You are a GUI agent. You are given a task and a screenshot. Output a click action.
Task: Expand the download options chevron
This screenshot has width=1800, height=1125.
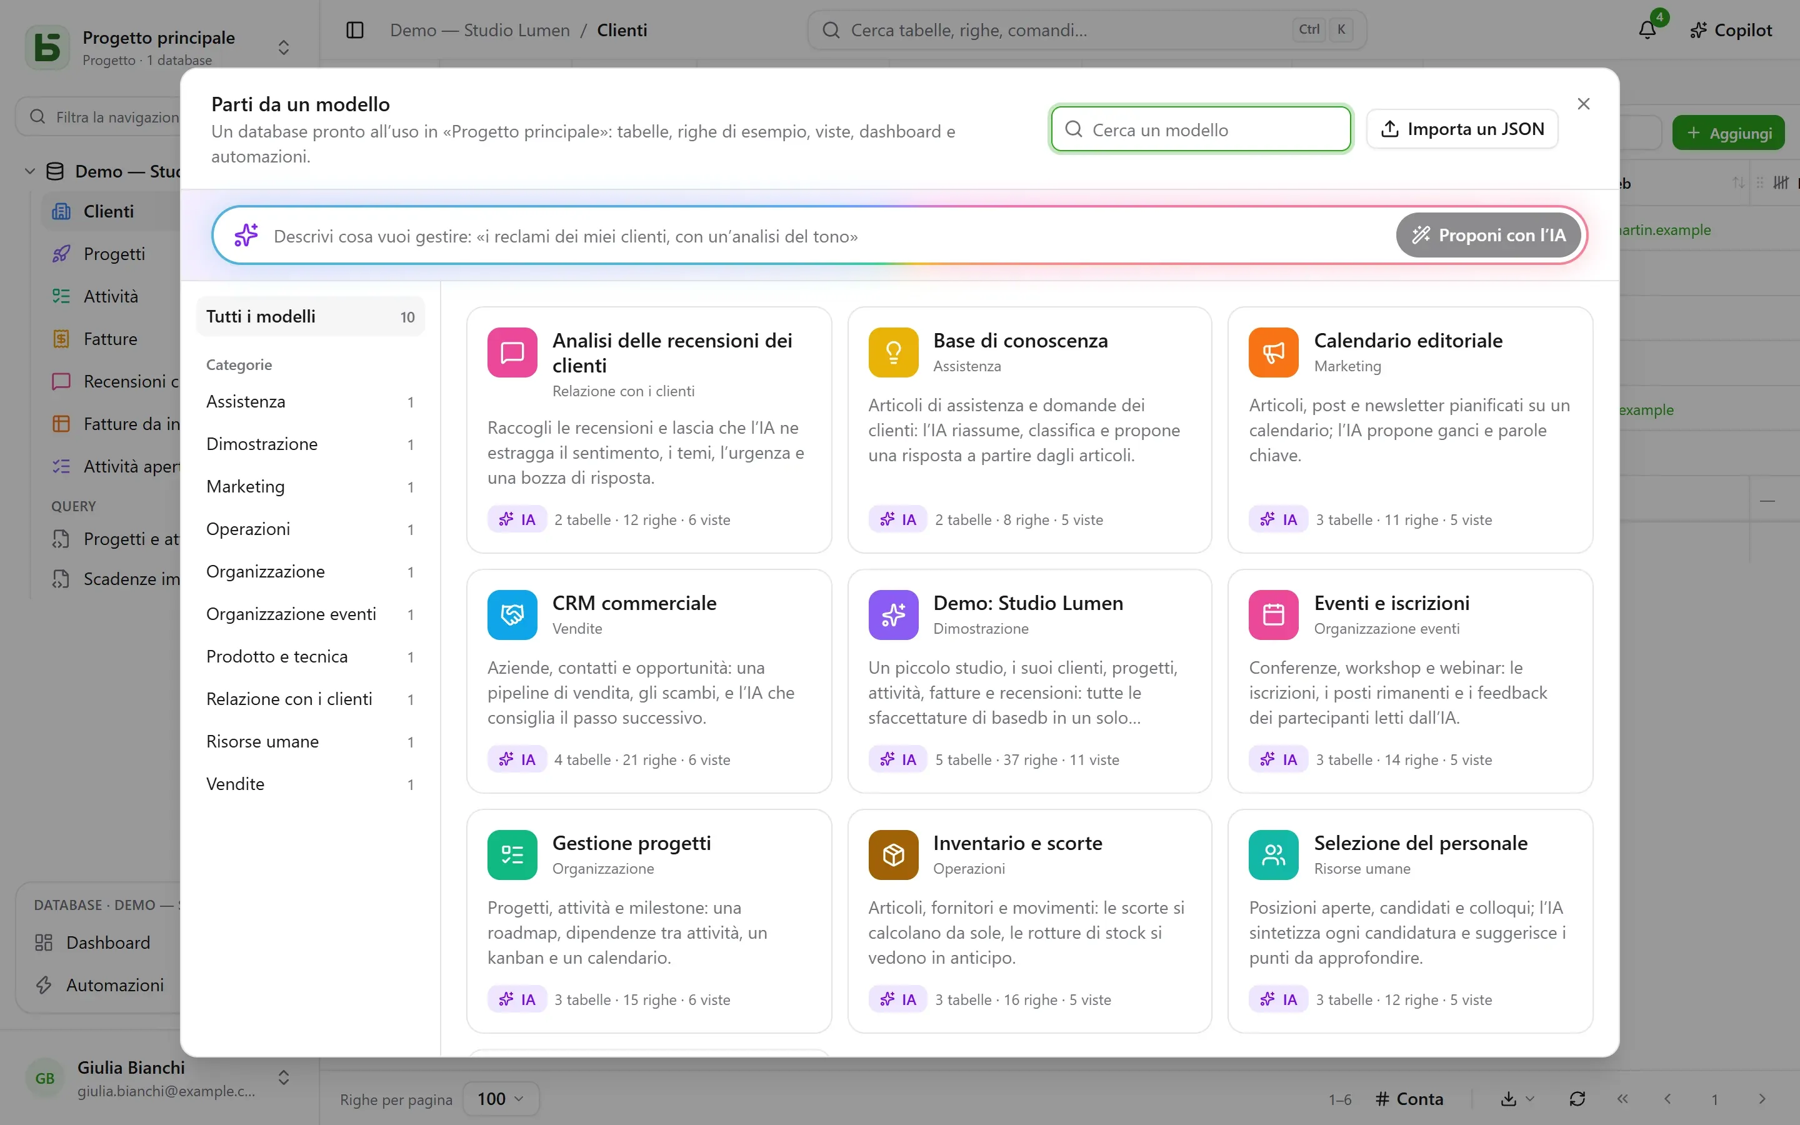point(1530,1099)
